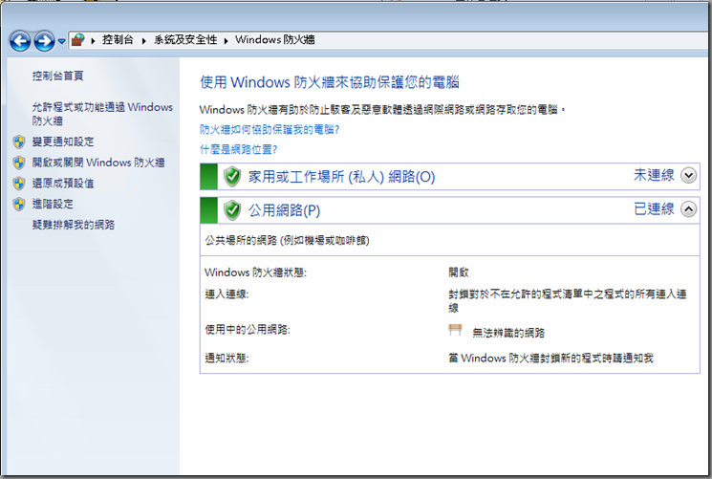Click the Forward arrow navigation button
The width and height of the screenshot is (712, 479).
pyautogui.click(x=44, y=41)
